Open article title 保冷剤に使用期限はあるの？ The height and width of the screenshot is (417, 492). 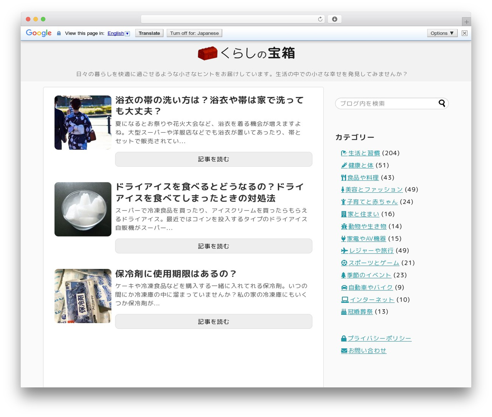[x=176, y=274]
